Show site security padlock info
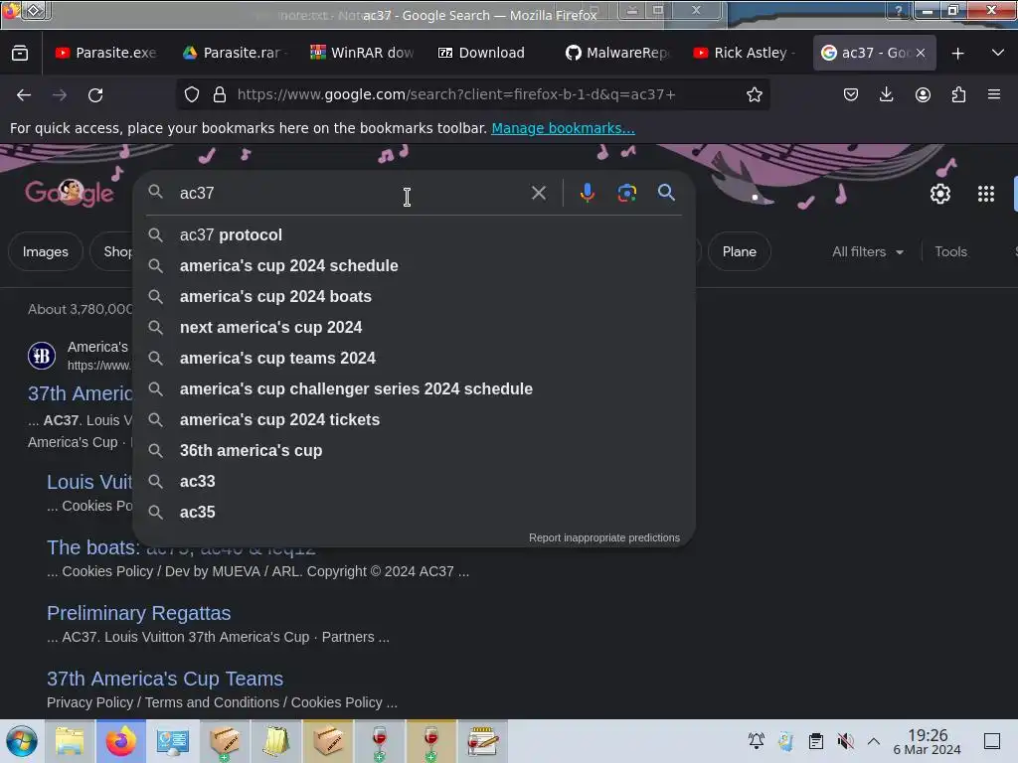The width and height of the screenshot is (1018, 763). point(220,94)
